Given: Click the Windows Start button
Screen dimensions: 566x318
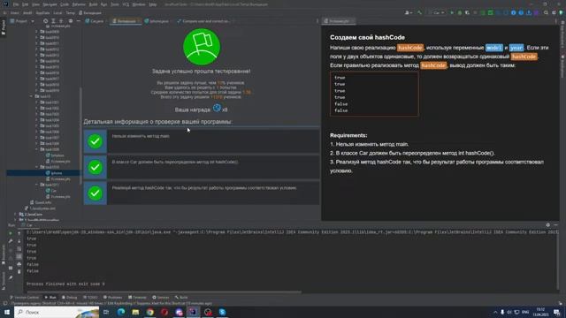Looking at the screenshot, I should [7, 312].
